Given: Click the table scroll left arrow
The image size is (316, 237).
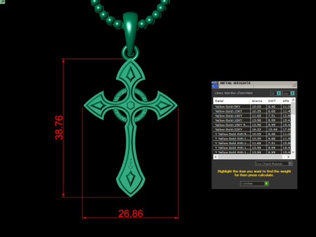Looking at the screenshot, I should [216, 157].
